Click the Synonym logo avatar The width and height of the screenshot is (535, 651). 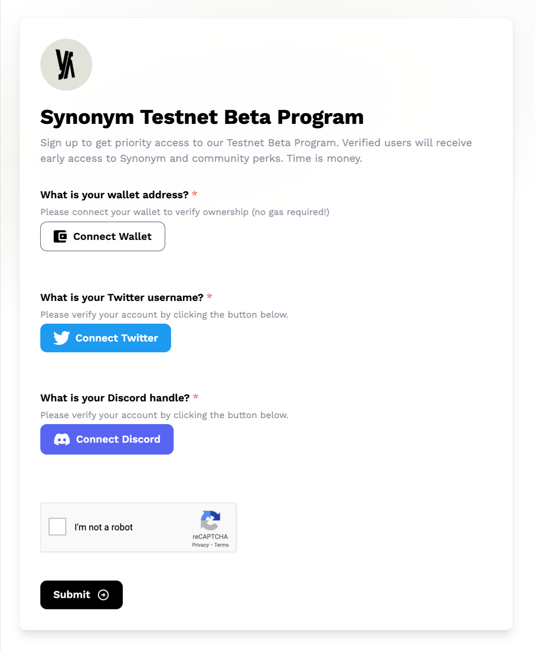[x=66, y=65]
